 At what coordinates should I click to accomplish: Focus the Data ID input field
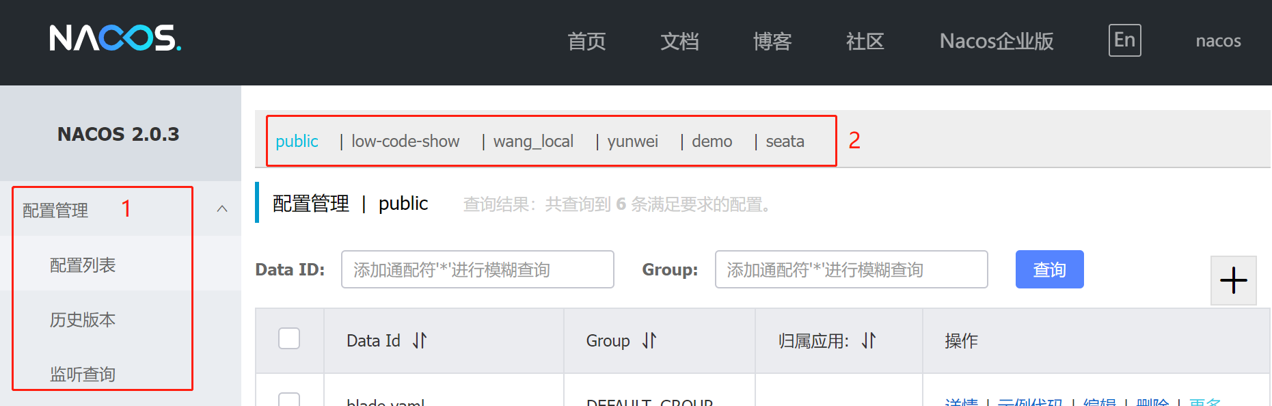point(477,270)
